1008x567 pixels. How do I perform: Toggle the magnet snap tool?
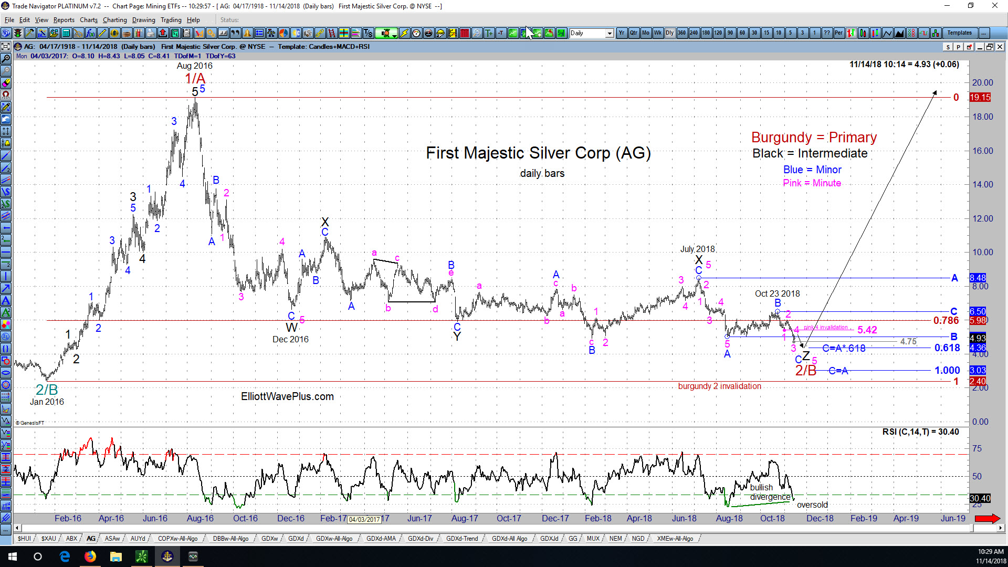6,94
